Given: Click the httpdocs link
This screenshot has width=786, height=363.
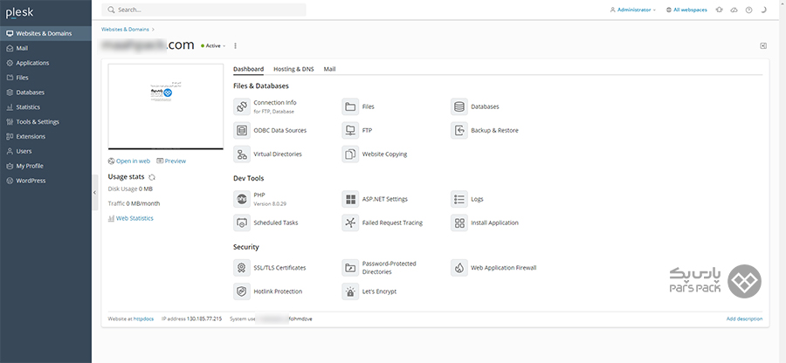Looking at the screenshot, I should (x=144, y=319).
